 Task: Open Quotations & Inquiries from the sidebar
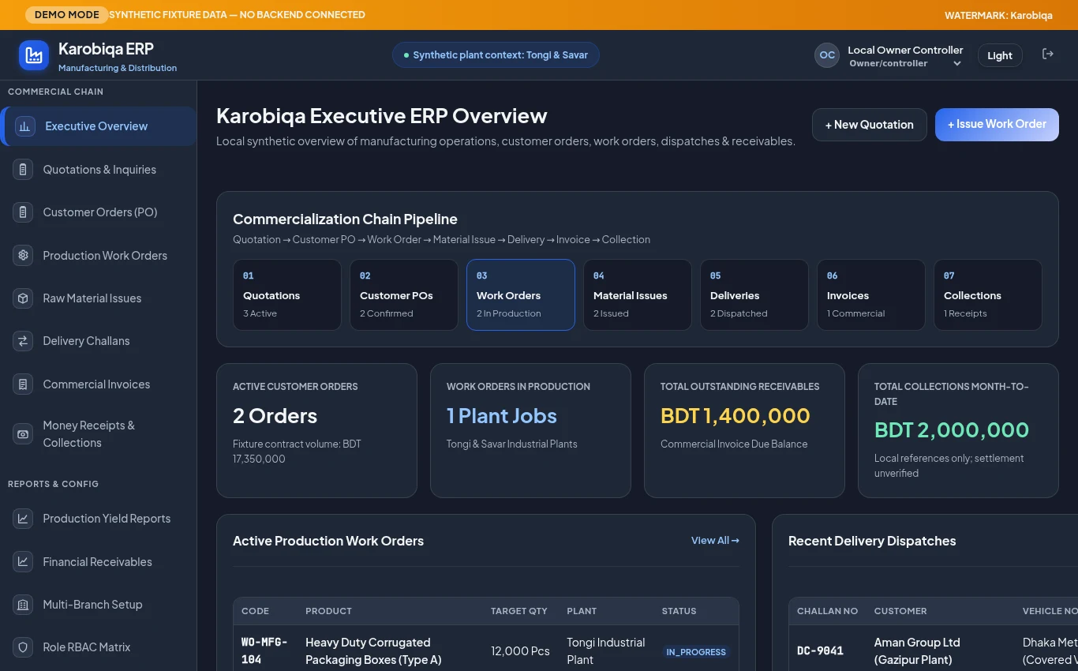[99, 169]
